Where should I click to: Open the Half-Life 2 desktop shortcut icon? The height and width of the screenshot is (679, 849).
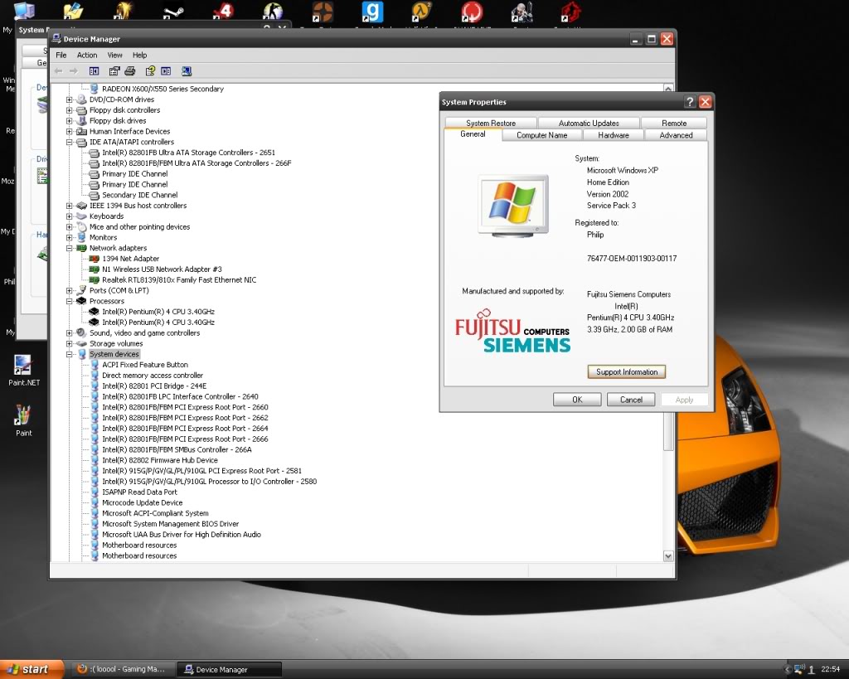pyautogui.click(x=422, y=12)
